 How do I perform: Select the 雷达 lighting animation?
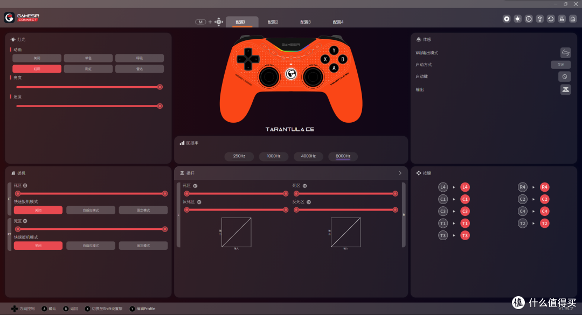click(x=140, y=69)
